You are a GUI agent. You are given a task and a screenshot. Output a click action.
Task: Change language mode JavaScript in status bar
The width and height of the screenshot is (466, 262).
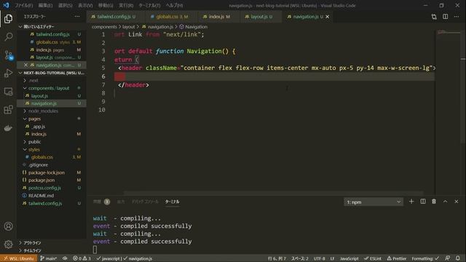349,258
